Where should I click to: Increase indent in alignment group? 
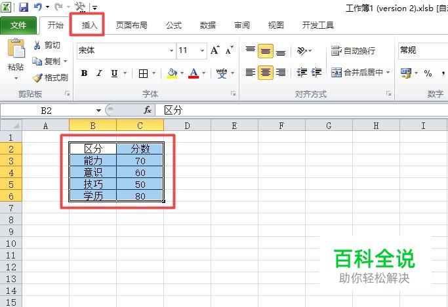click(316, 73)
